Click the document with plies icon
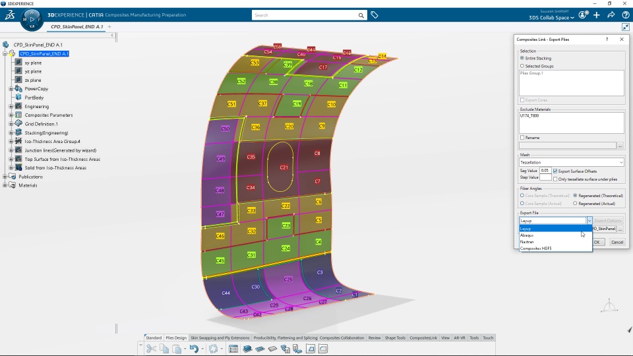 tap(298, 349)
